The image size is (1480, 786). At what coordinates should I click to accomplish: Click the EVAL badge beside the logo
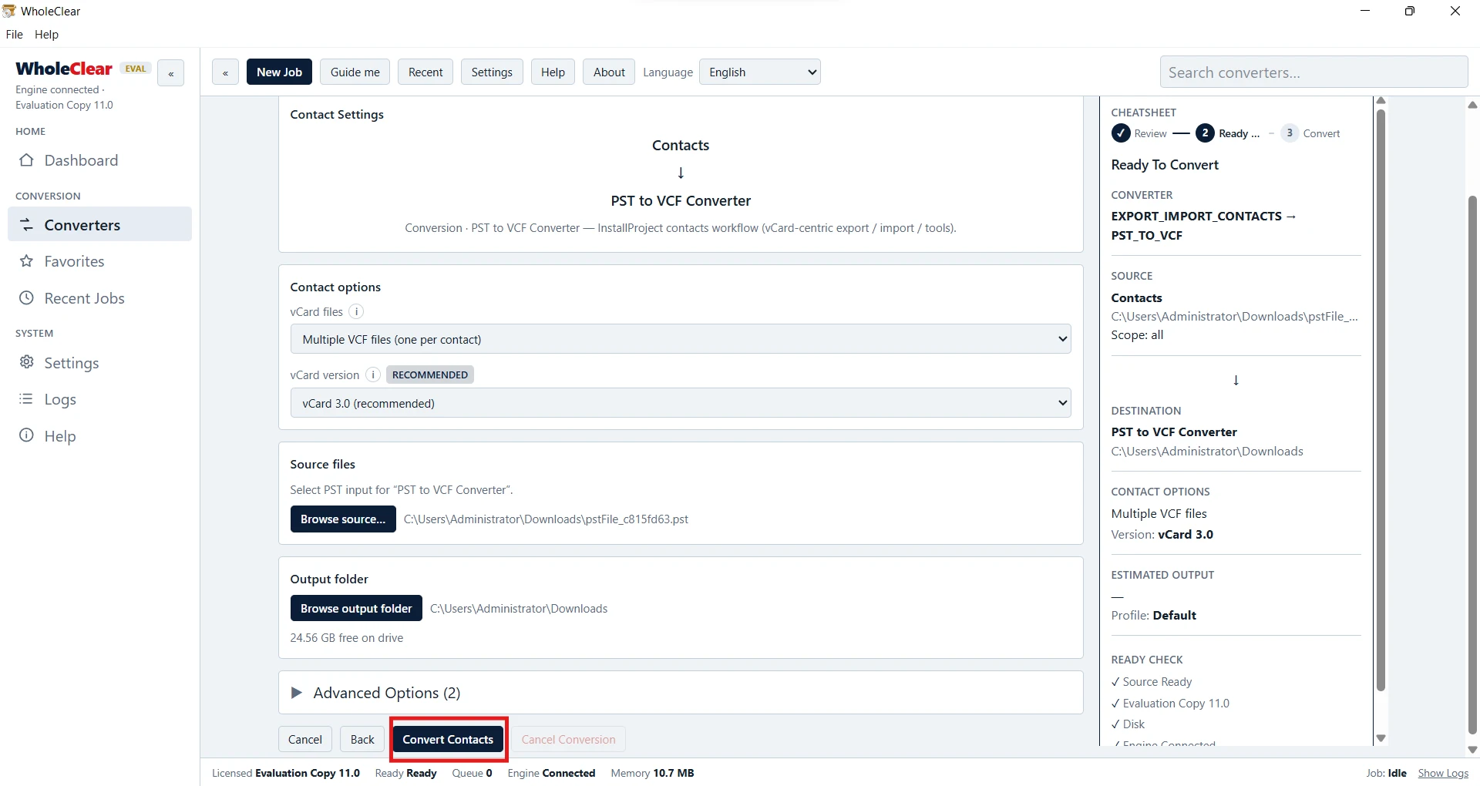(x=136, y=69)
